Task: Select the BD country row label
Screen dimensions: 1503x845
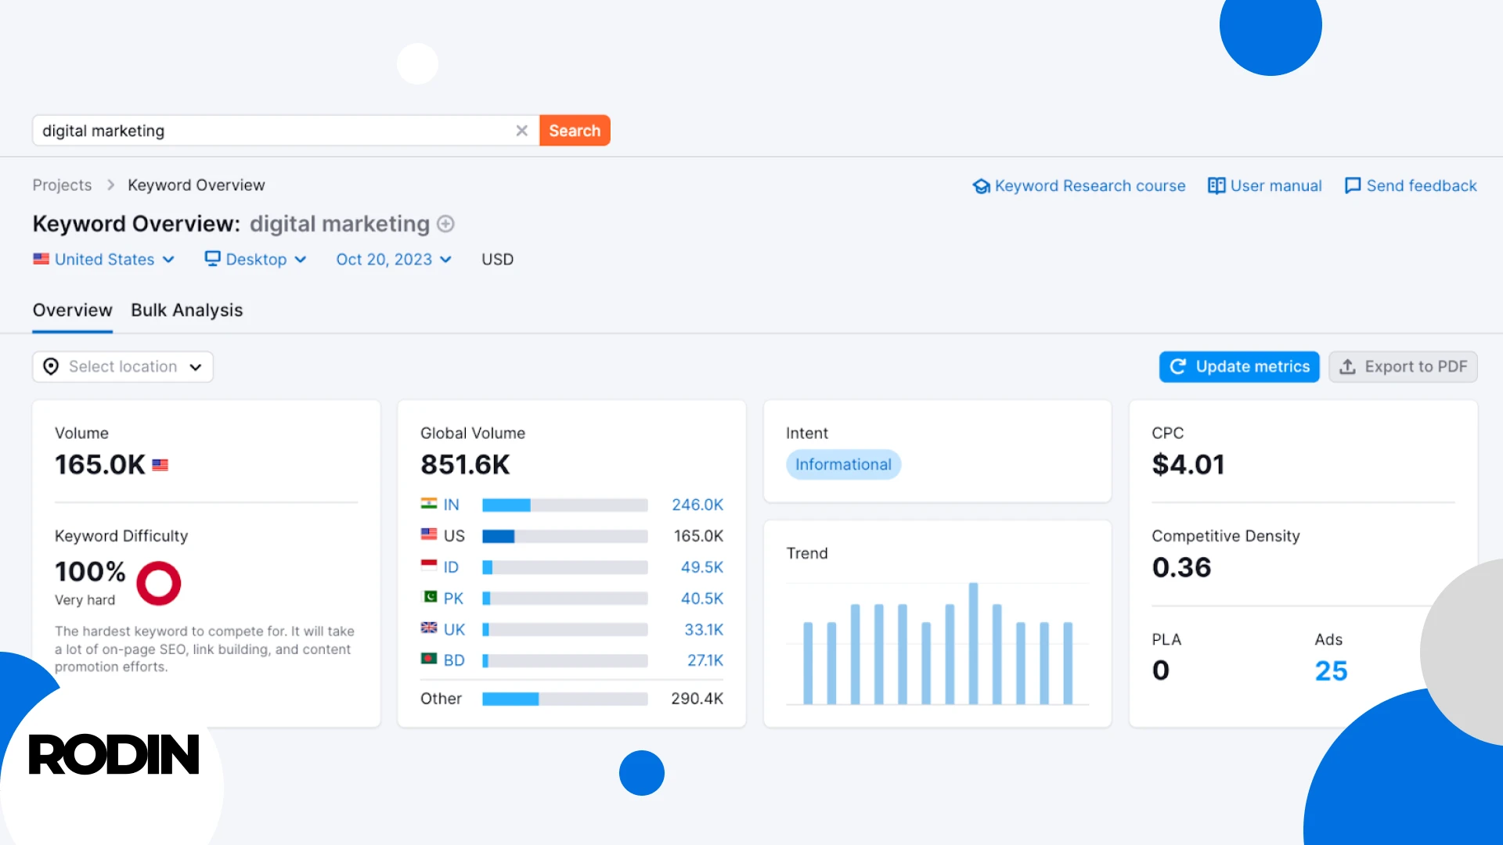Action: pyautogui.click(x=454, y=660)
